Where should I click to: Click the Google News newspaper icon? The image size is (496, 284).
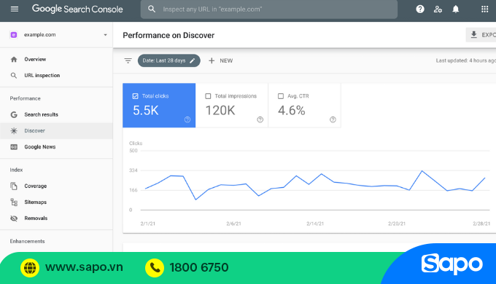tap(14, 147)
